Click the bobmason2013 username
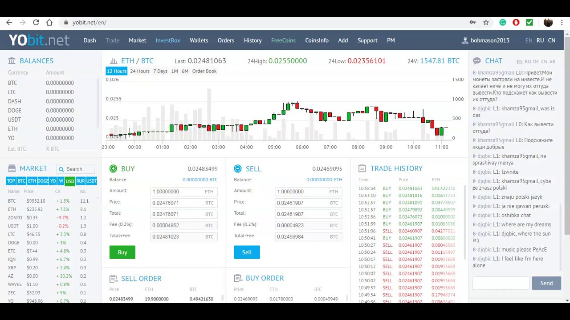The width and height of the screenshot is (570, 320). pos(490,40)
